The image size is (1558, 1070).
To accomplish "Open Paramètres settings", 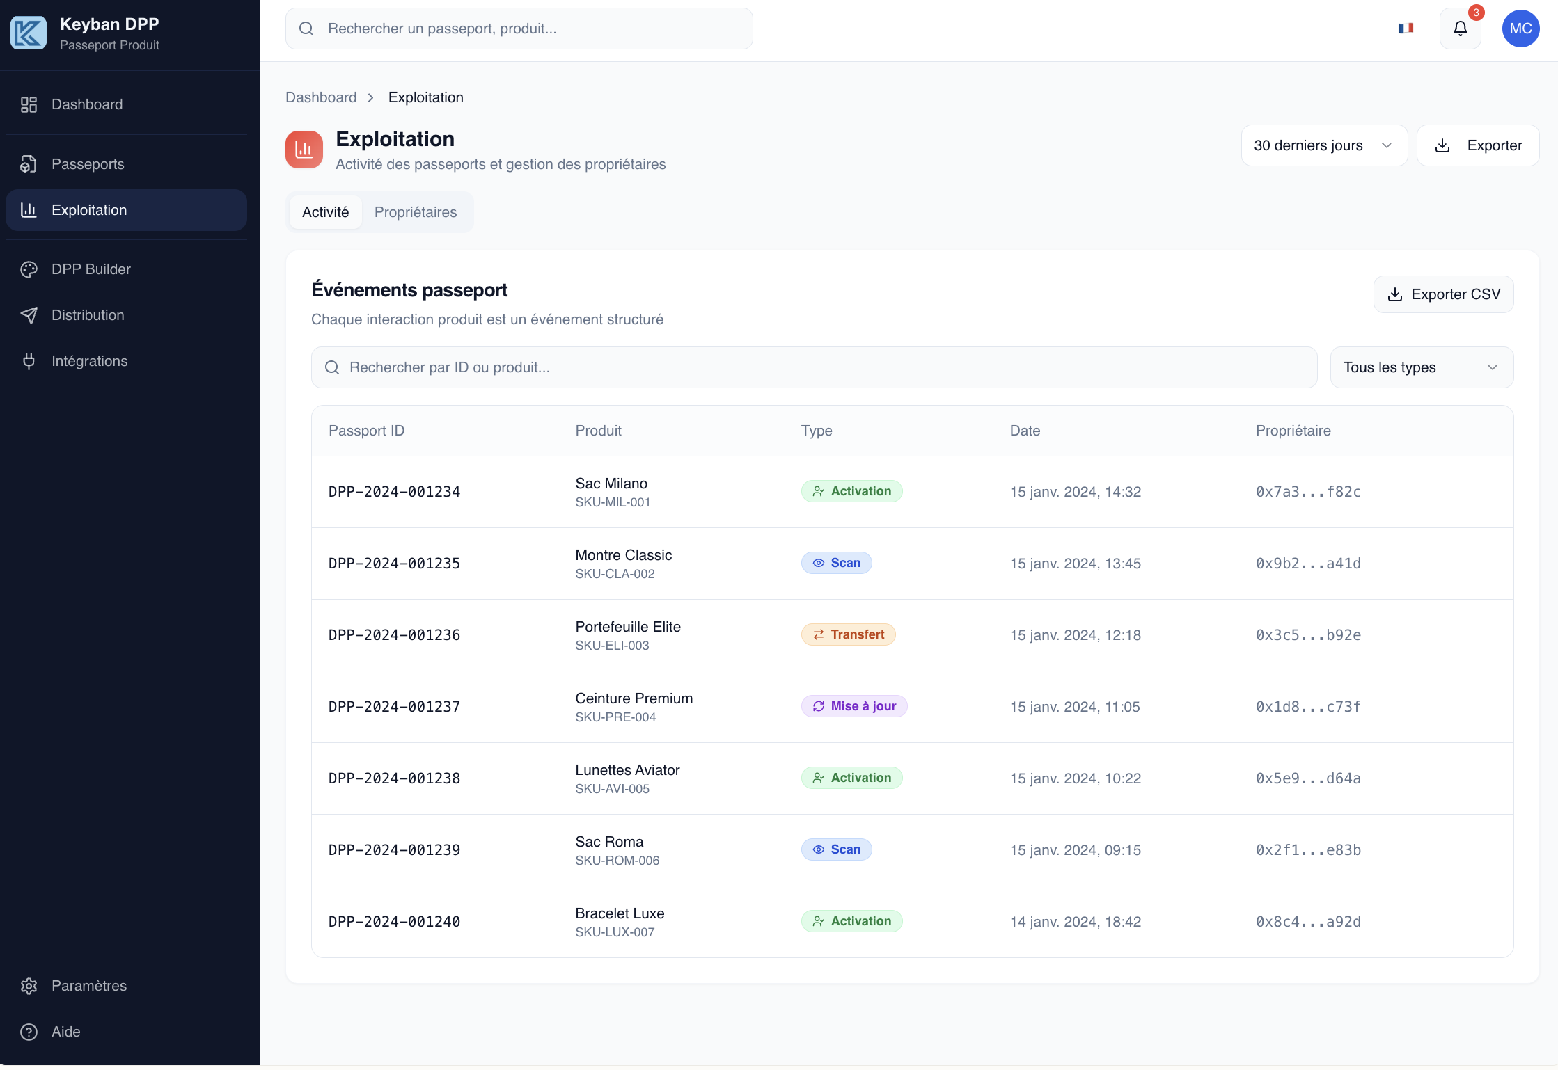I will (126, 986).
